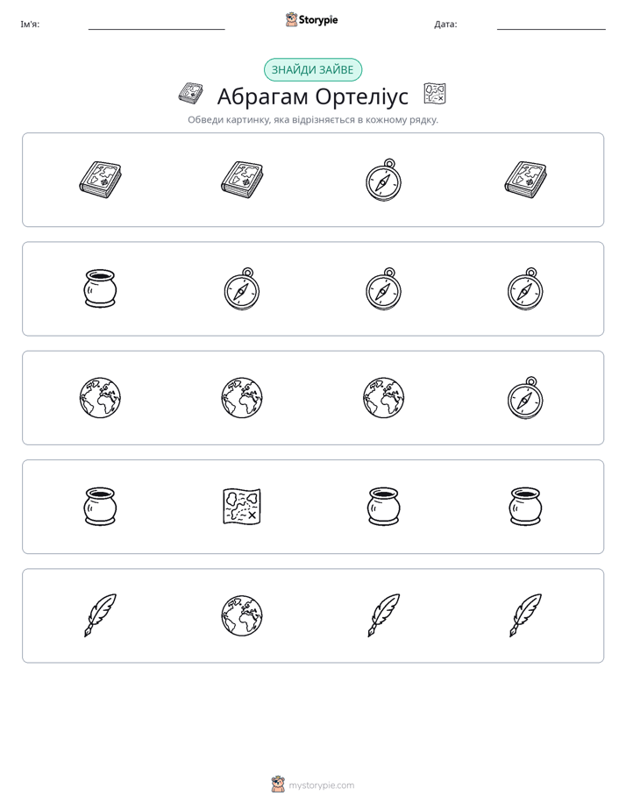Screen dimensions: 626x810
Task: Click the last ink pot in row four
Action: (x=525, y=507)
